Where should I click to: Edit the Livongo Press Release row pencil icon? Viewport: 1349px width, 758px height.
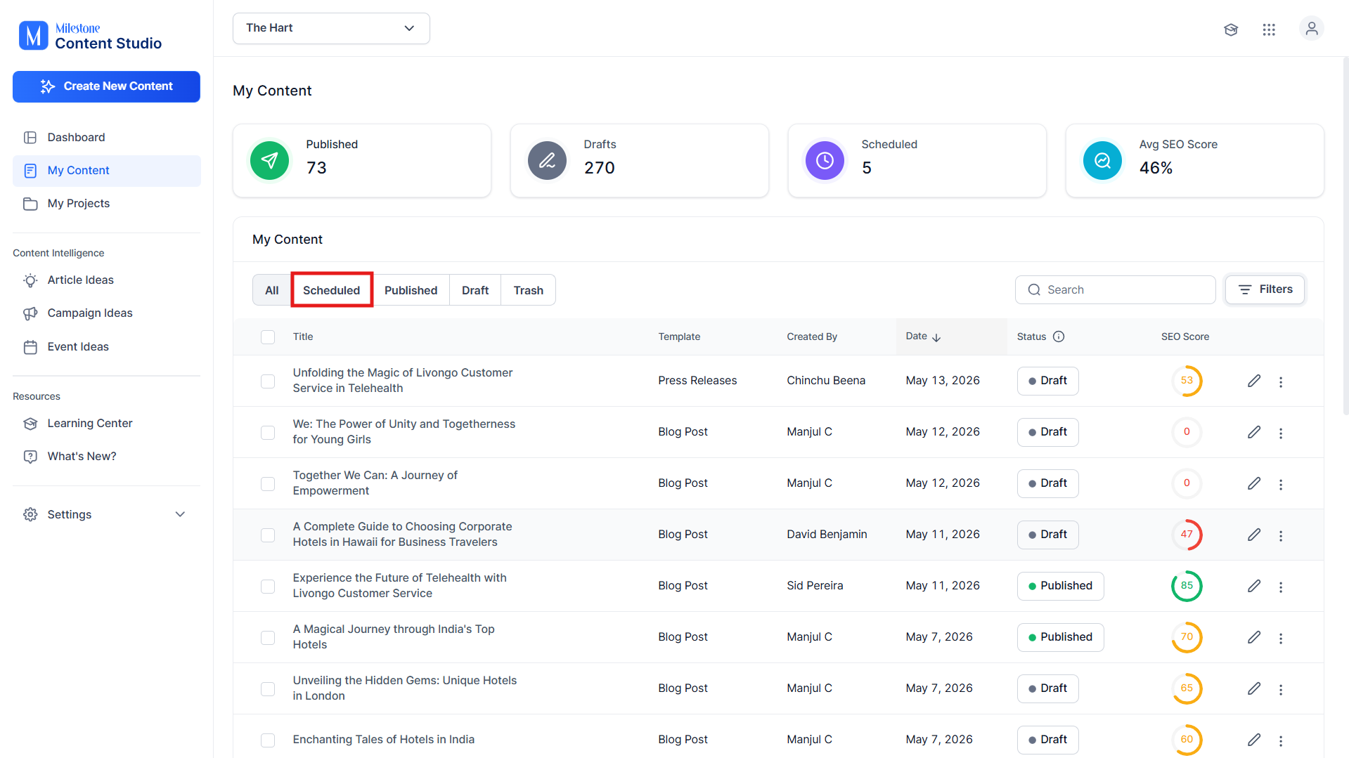pos(1254,381)
